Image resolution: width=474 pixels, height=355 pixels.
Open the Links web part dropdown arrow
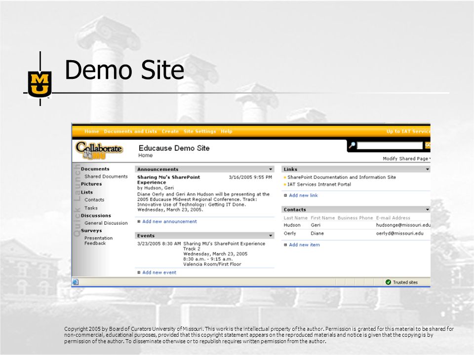[x=428, y=169]
